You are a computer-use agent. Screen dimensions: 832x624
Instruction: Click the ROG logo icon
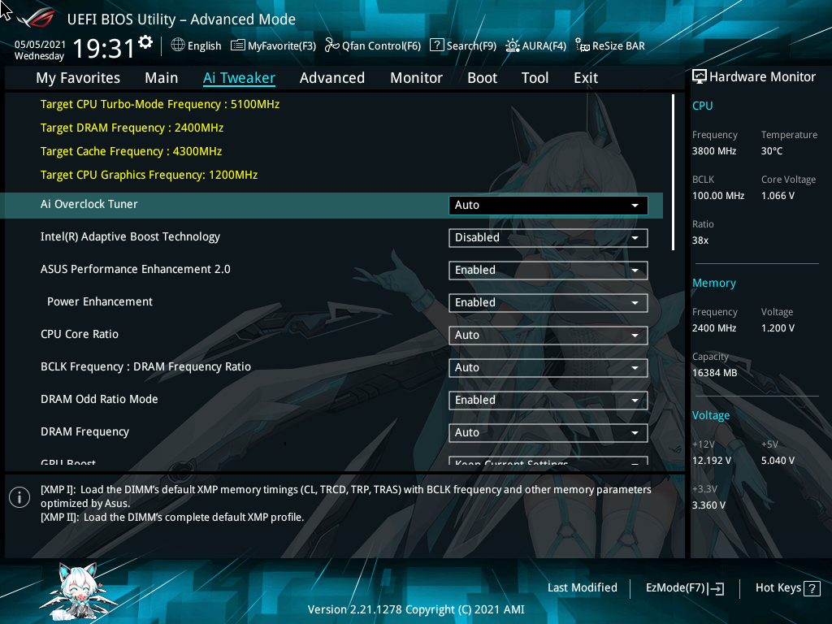tap(36, 18)
